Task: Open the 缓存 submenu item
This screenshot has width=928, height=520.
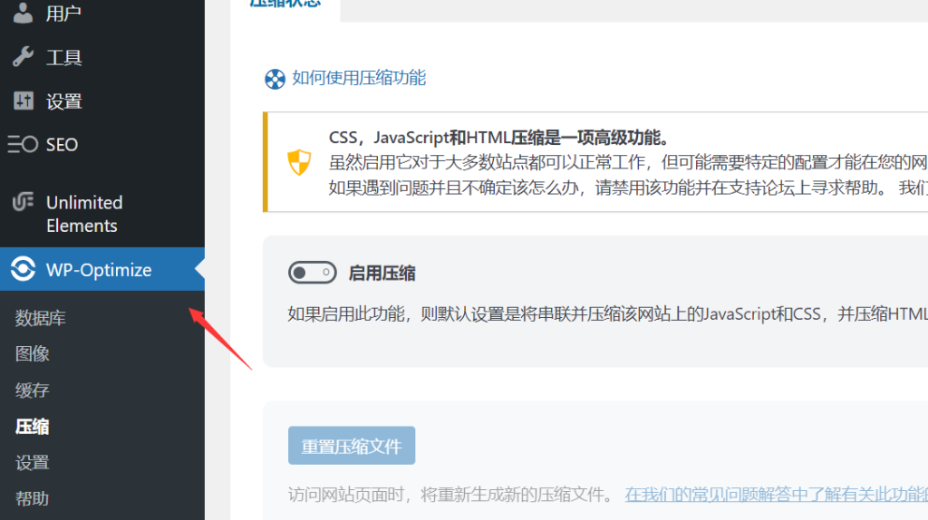Action: point(32,390)
